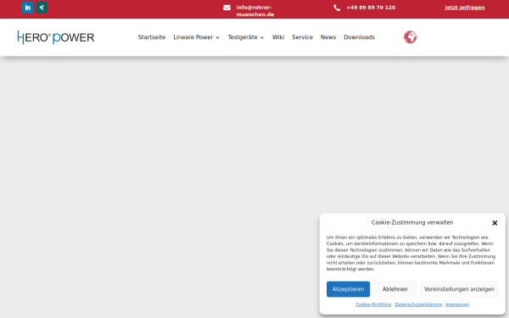Click the Cookie-Zustimmung verwalten heading
The height and width of the screenshot is (318, 509).
412,222
